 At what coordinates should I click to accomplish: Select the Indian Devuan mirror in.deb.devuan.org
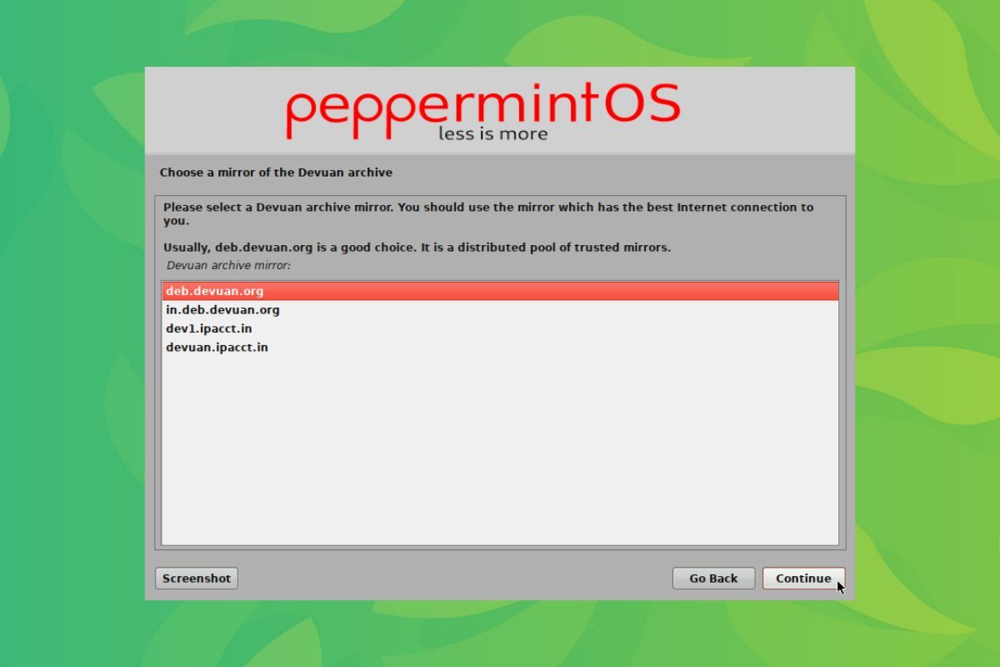222,309
